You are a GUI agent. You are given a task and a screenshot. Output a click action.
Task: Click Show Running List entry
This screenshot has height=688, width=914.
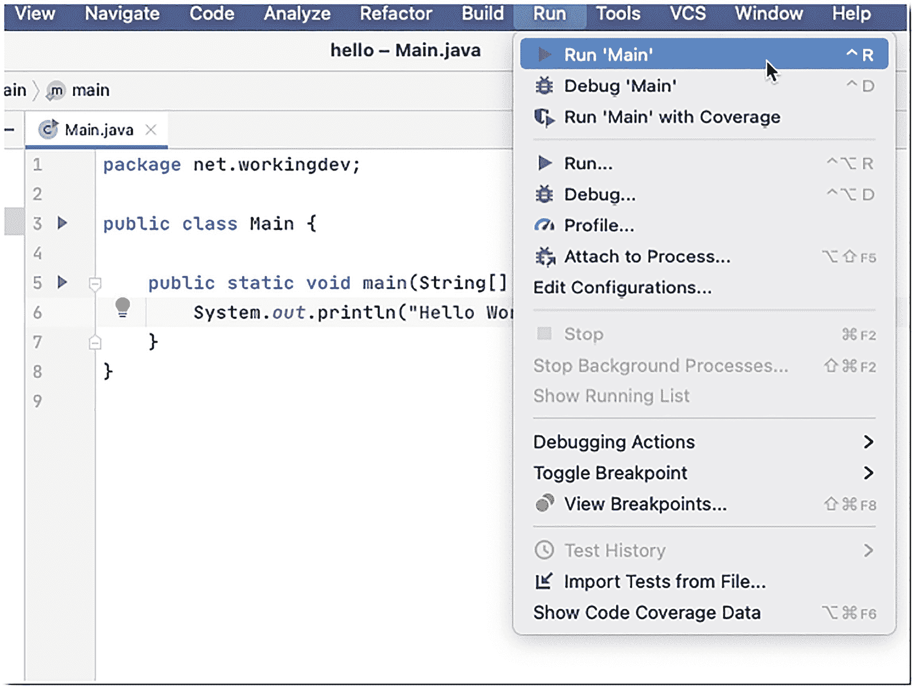pyautogui.click(x=704, y=396)
